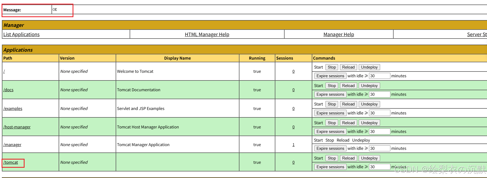Edit idle minutes field for /examples

click(x=380, y=113)
